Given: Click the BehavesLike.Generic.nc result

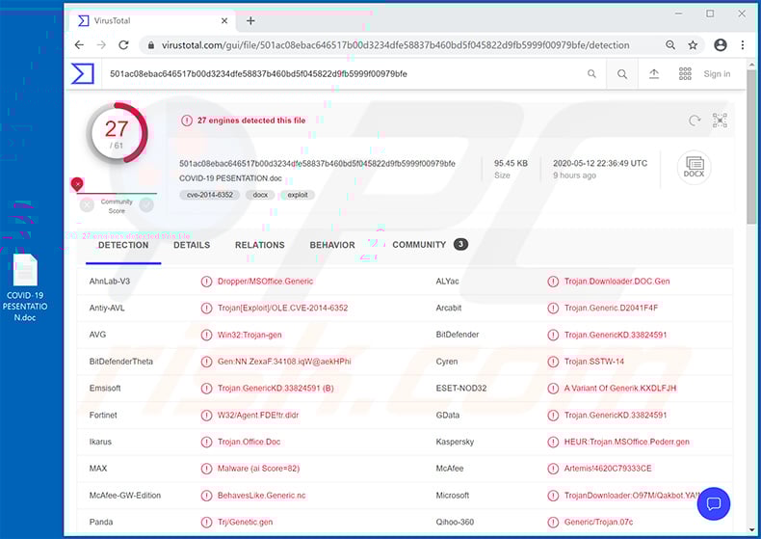Looking at the screenshot, I should 262,496.
